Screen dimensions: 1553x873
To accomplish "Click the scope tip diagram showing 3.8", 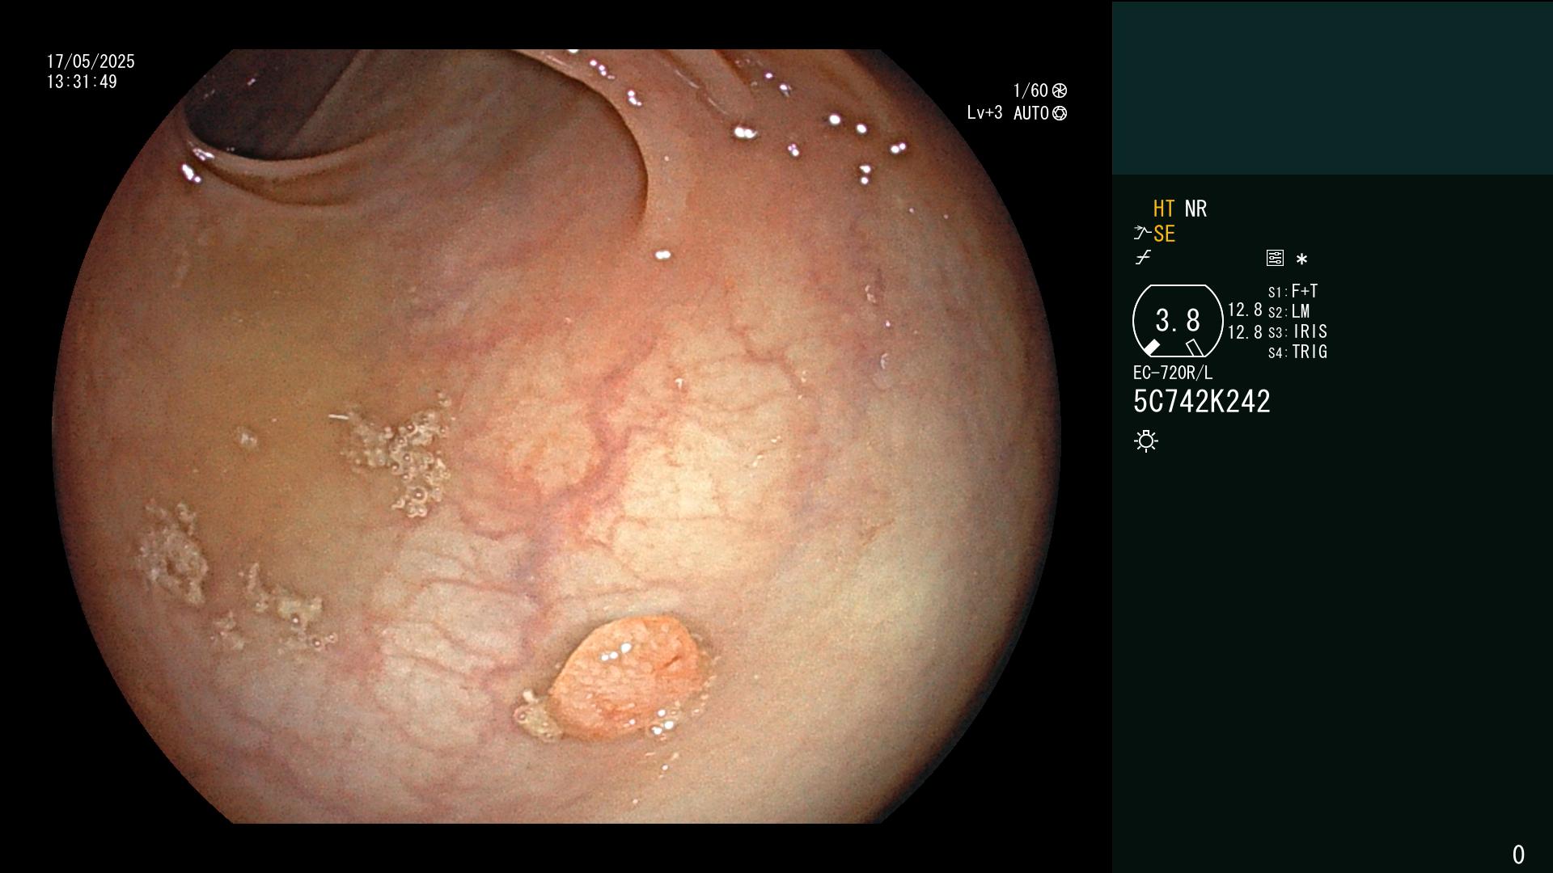I will 1178,321.
